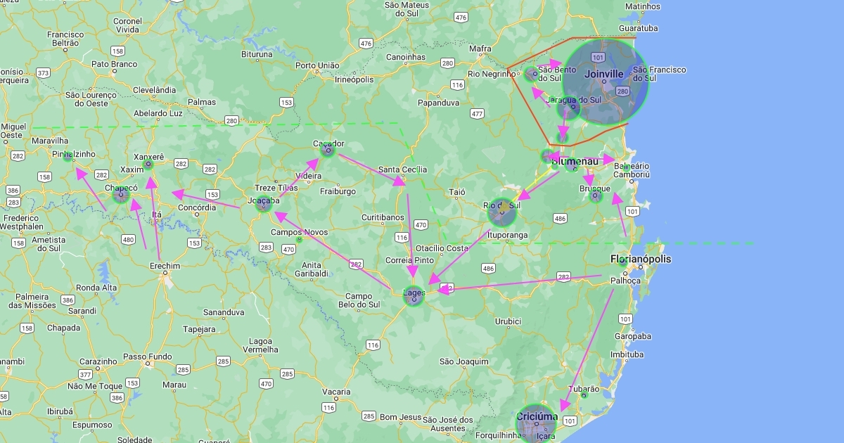
Task: Click the large Joinville circle marker
Action: (x=604, y=82)
